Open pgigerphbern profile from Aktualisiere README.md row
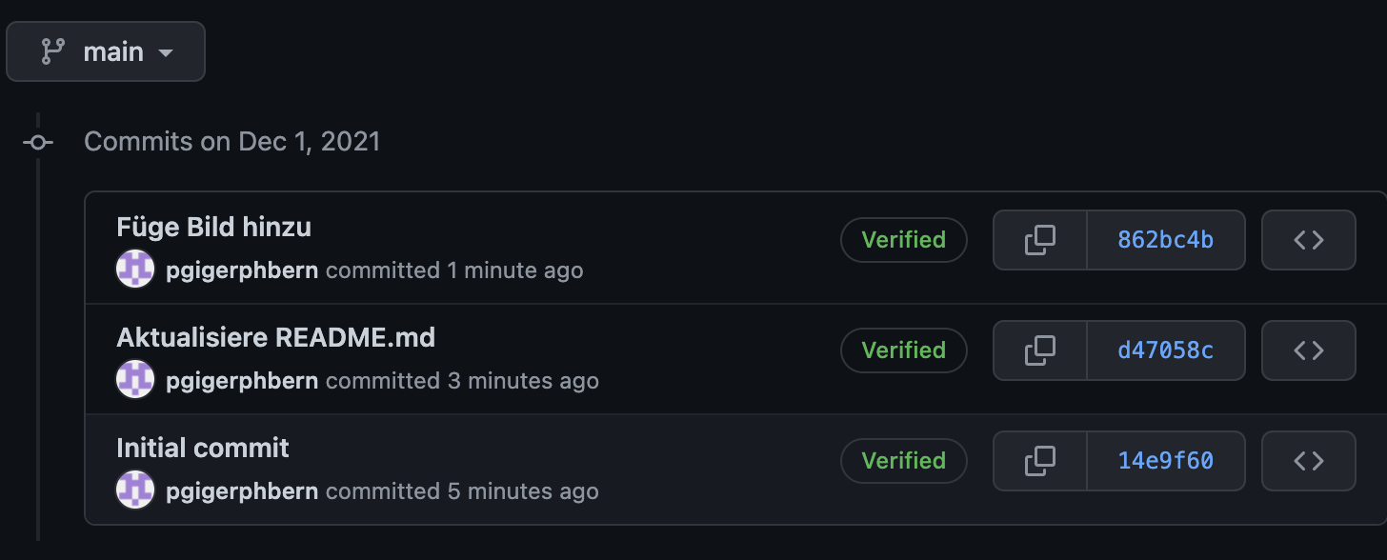 (x=242, y=381)
